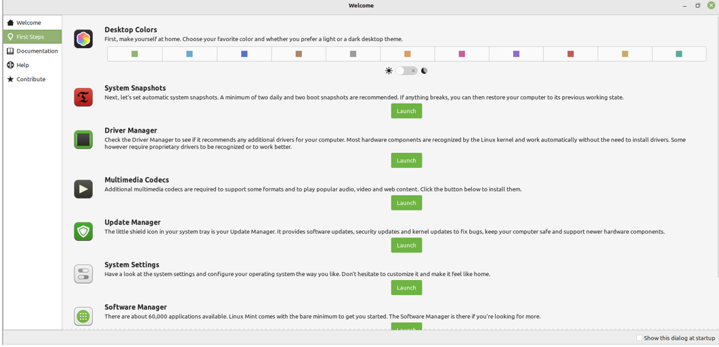
Task: Select the First Steps section
Action: click(x=32, y=37)
